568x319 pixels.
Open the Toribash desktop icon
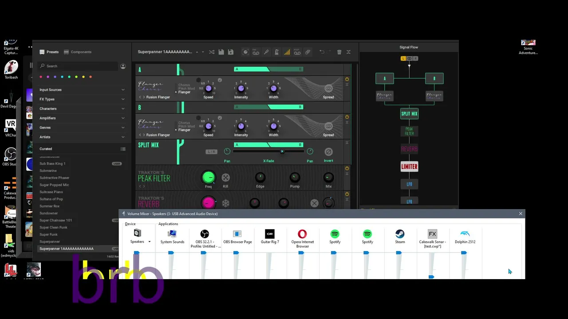11,70
